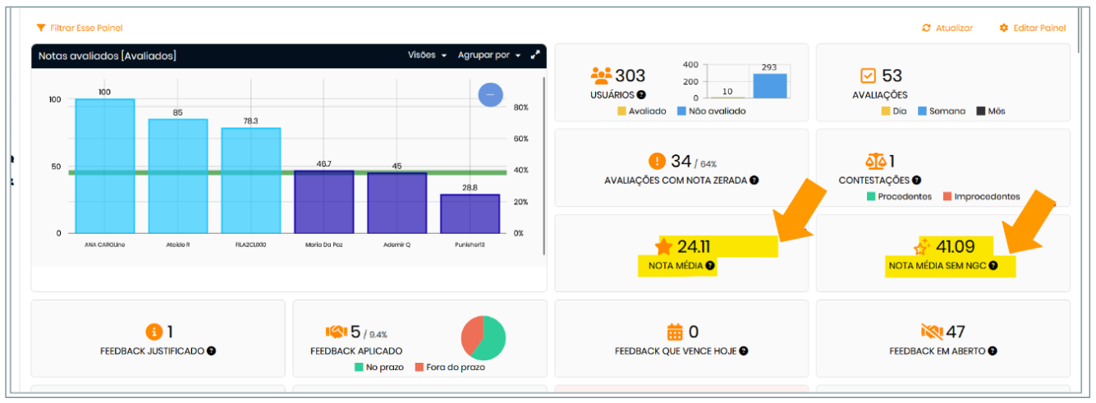
Task: Click the ANA CAROLINE bar in chart
Action: coord(104,166)
